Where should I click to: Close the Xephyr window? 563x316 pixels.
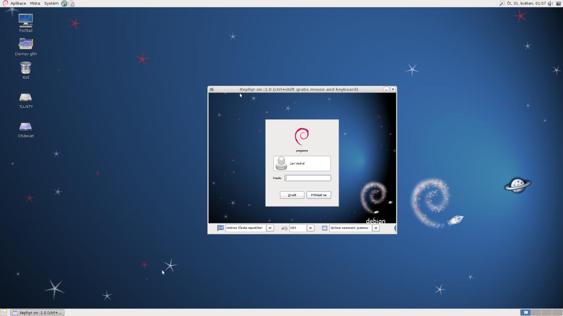(x=393, y=89)
